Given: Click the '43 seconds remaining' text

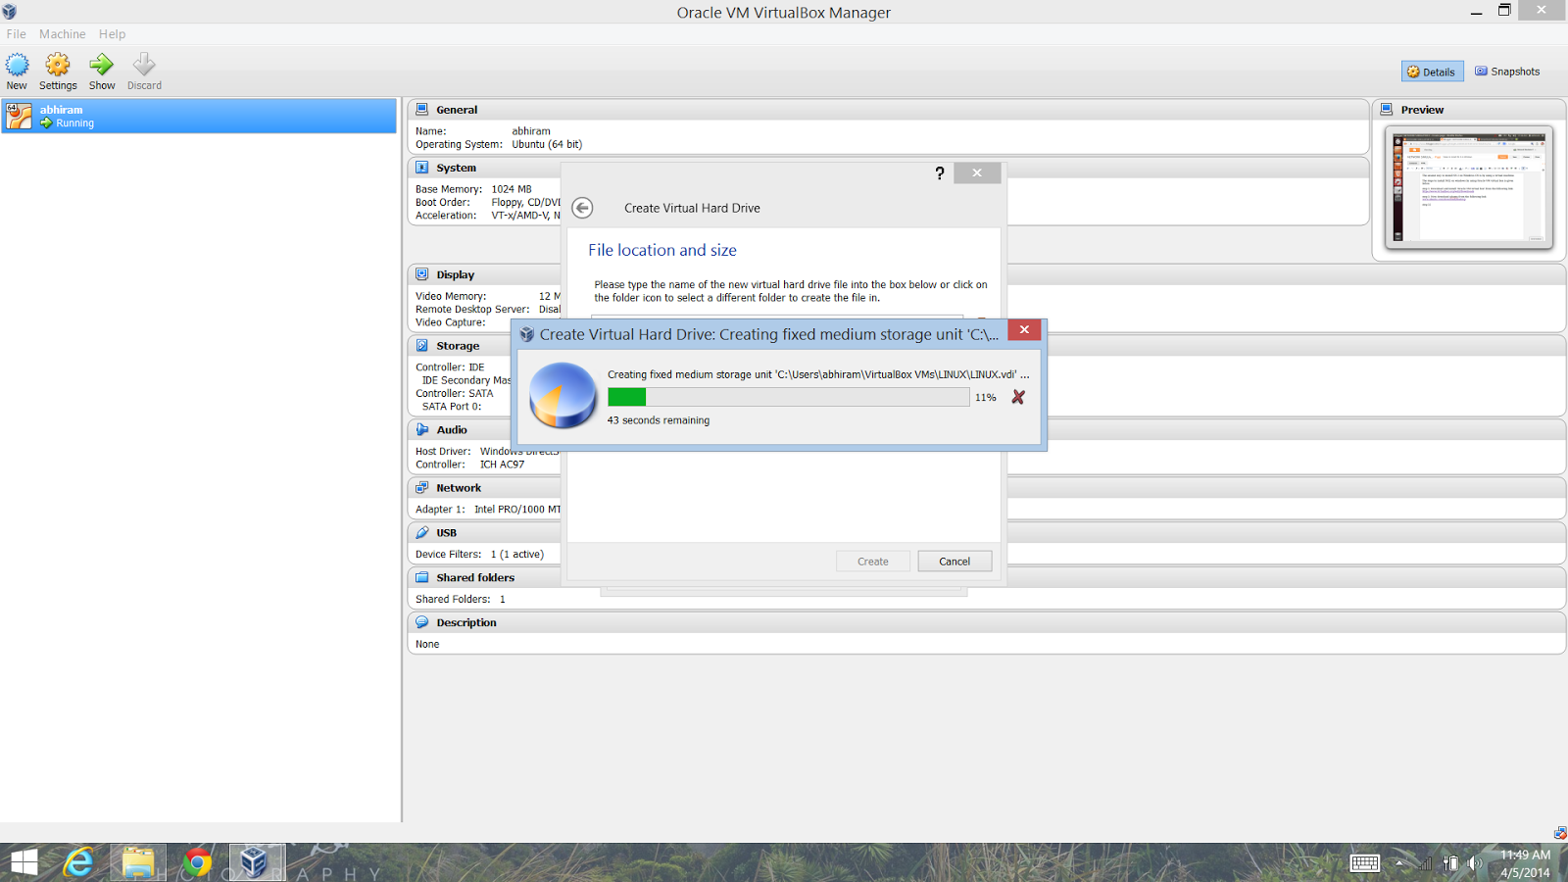Looking at the screenshot, I should pos(659,420).
